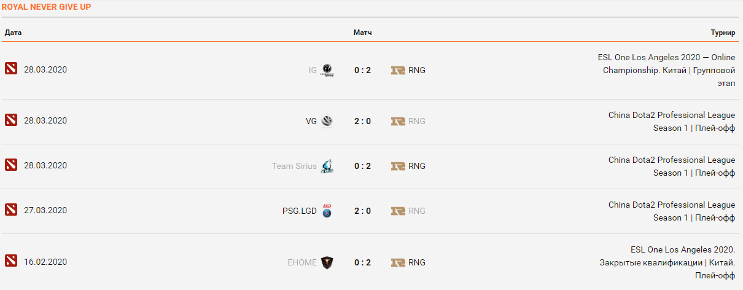Click the Team Sirius logo icon

[327, 166]
